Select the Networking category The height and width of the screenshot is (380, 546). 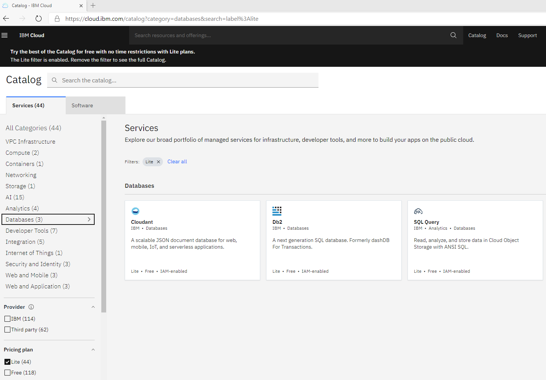pos(21,175)
